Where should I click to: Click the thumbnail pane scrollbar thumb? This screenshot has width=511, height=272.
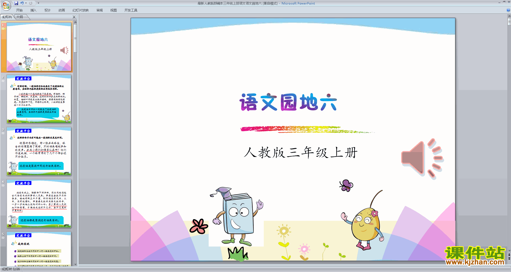point(75,38)
